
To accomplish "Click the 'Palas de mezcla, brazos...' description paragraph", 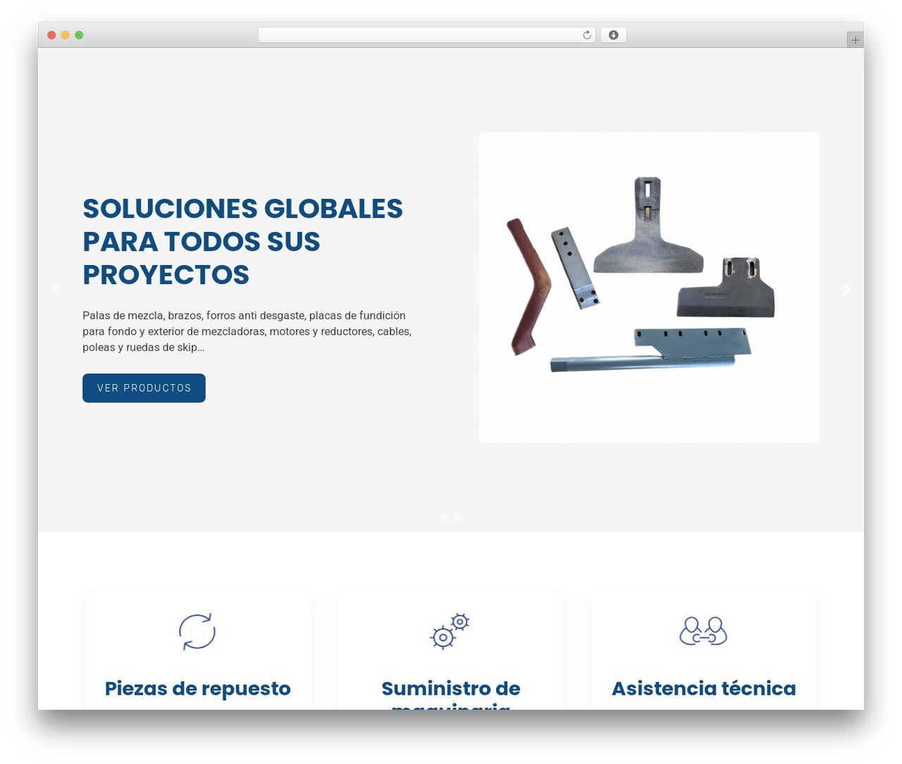I will tap(247, 331).
